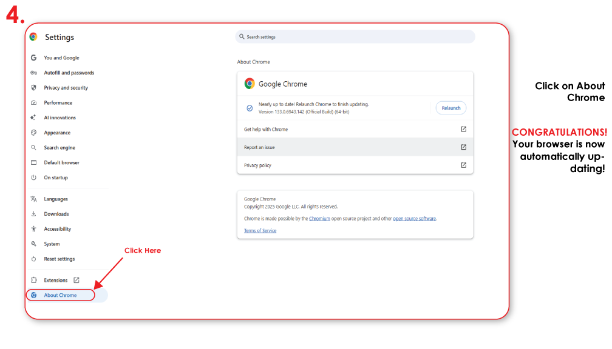Viewport: 612px width, 349px height.
Task: Click the window icon for Default browser
Action: 33,162
